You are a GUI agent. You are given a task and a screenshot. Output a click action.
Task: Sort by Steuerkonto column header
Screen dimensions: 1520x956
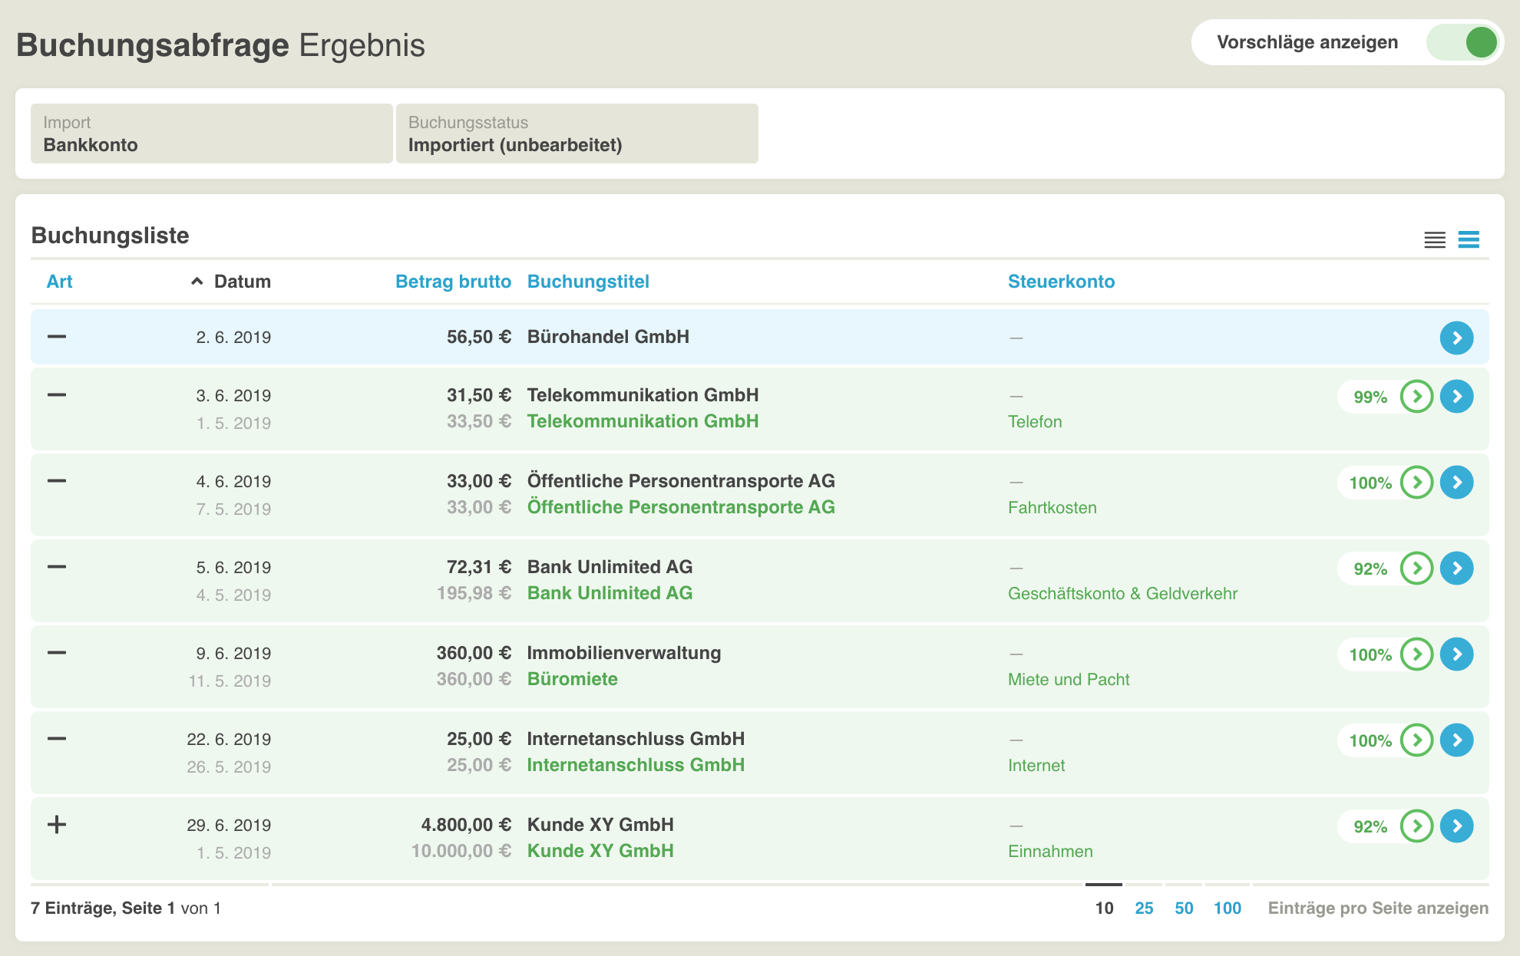[x=1061, y=282]
